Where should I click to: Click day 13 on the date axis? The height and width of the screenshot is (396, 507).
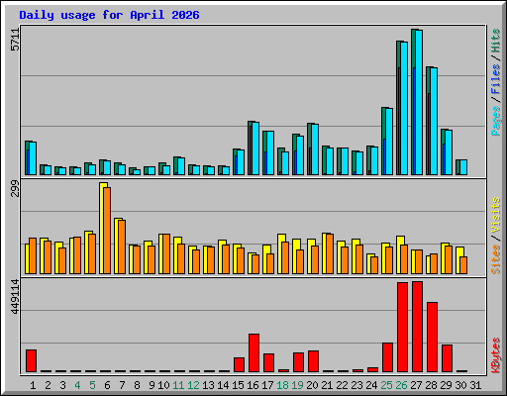[208, 385]
